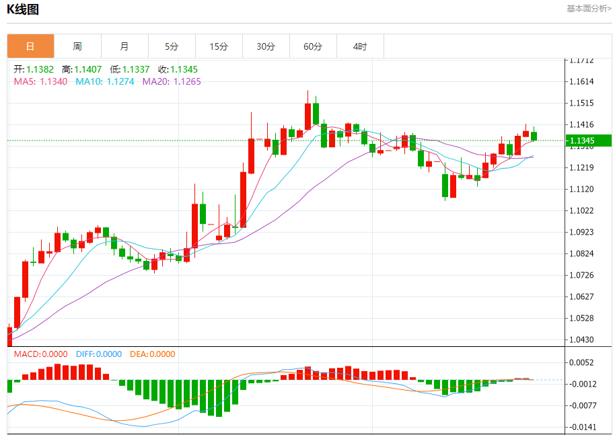Image resolution: width=615 pixels, height=435 pixels.
Task: Open the 基本面分析 link
Action: (x=589, y=9)
